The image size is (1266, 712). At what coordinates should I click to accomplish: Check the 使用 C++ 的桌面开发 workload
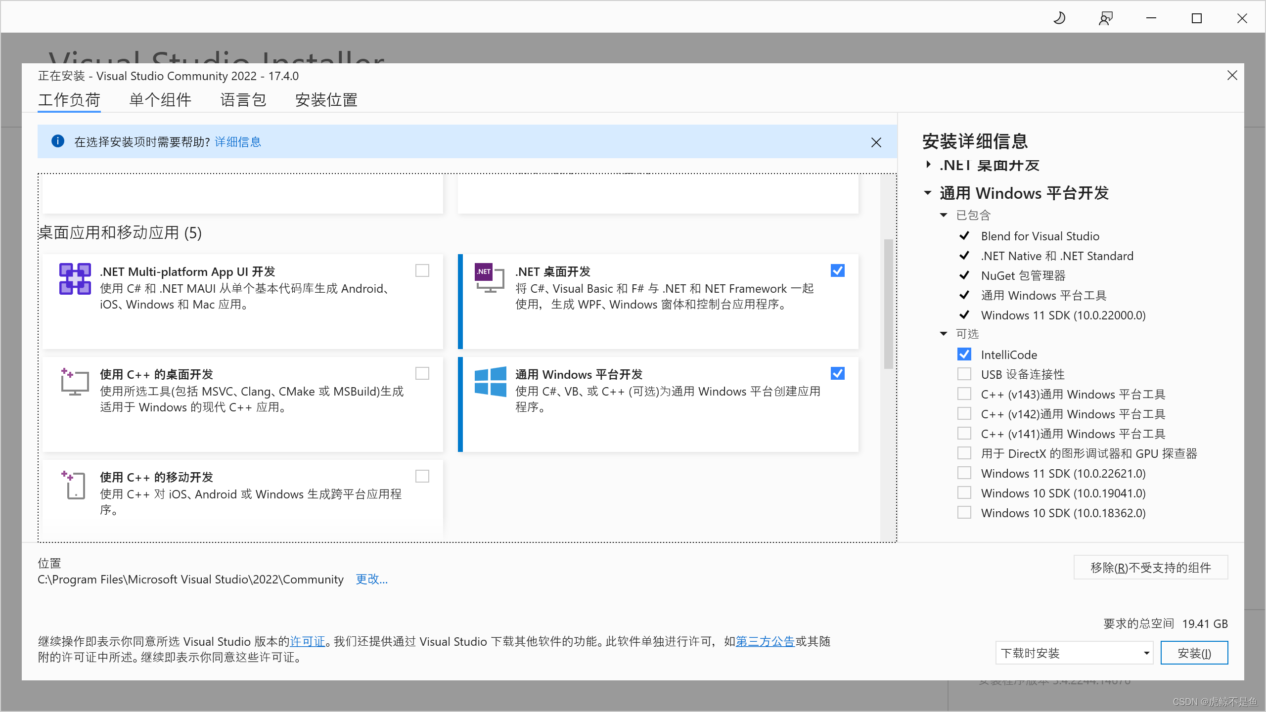tap(422, 373)
